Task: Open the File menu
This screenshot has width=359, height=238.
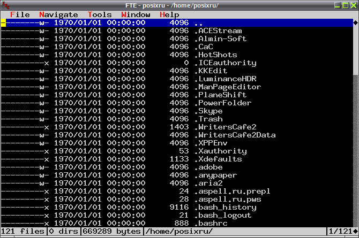Action: click(x=20, y=14)
